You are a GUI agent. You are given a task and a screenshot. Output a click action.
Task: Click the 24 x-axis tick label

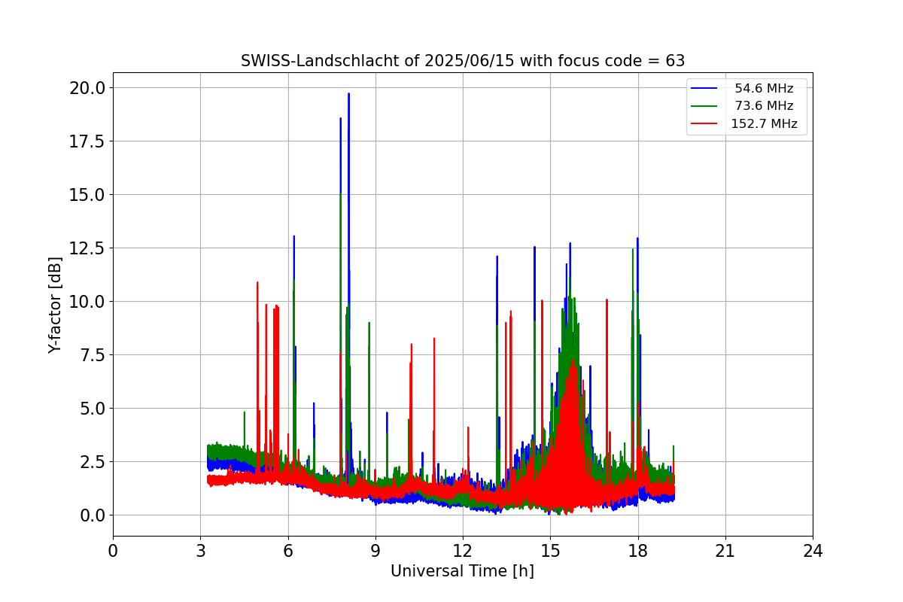tap(813, 551)
